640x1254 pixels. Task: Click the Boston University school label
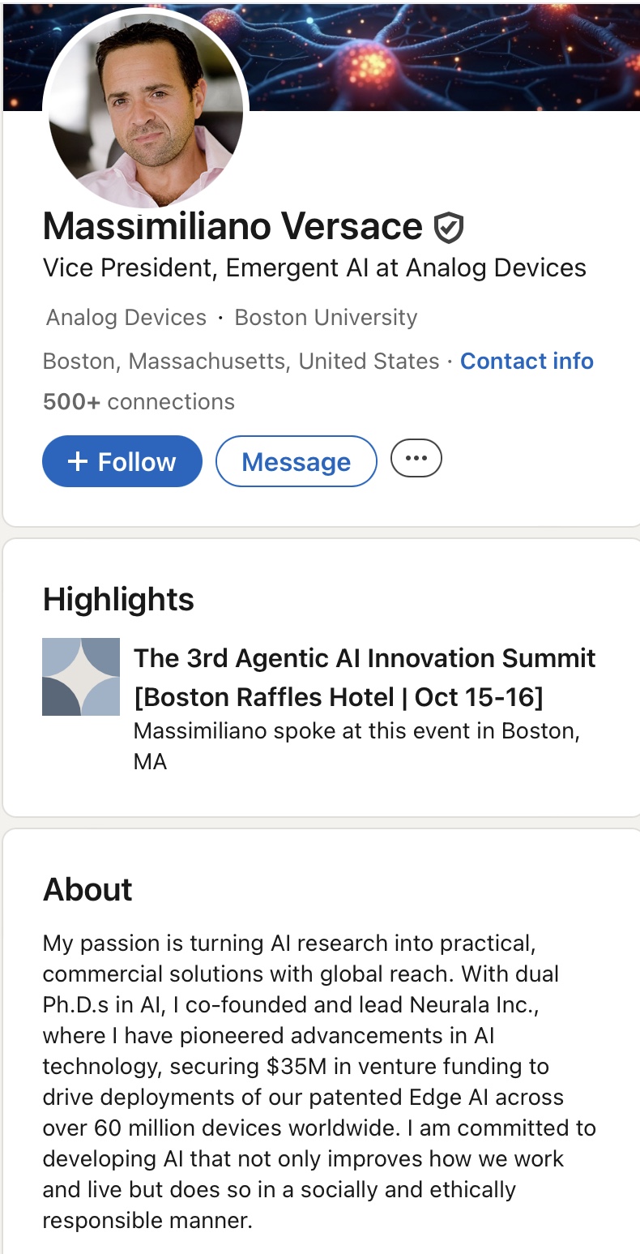coord(326,317)
